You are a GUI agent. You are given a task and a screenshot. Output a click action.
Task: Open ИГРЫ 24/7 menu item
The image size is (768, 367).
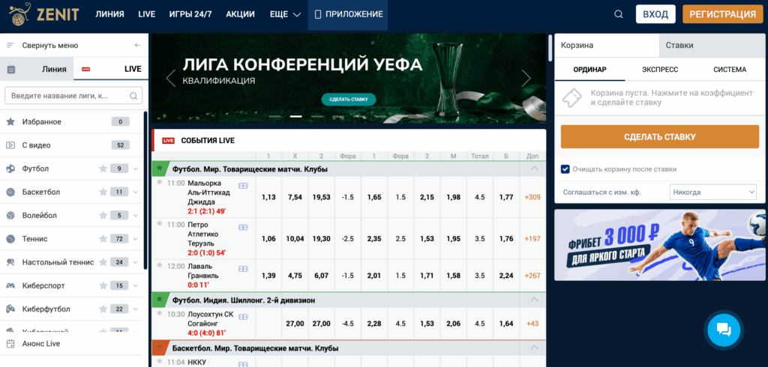point(190,14)
